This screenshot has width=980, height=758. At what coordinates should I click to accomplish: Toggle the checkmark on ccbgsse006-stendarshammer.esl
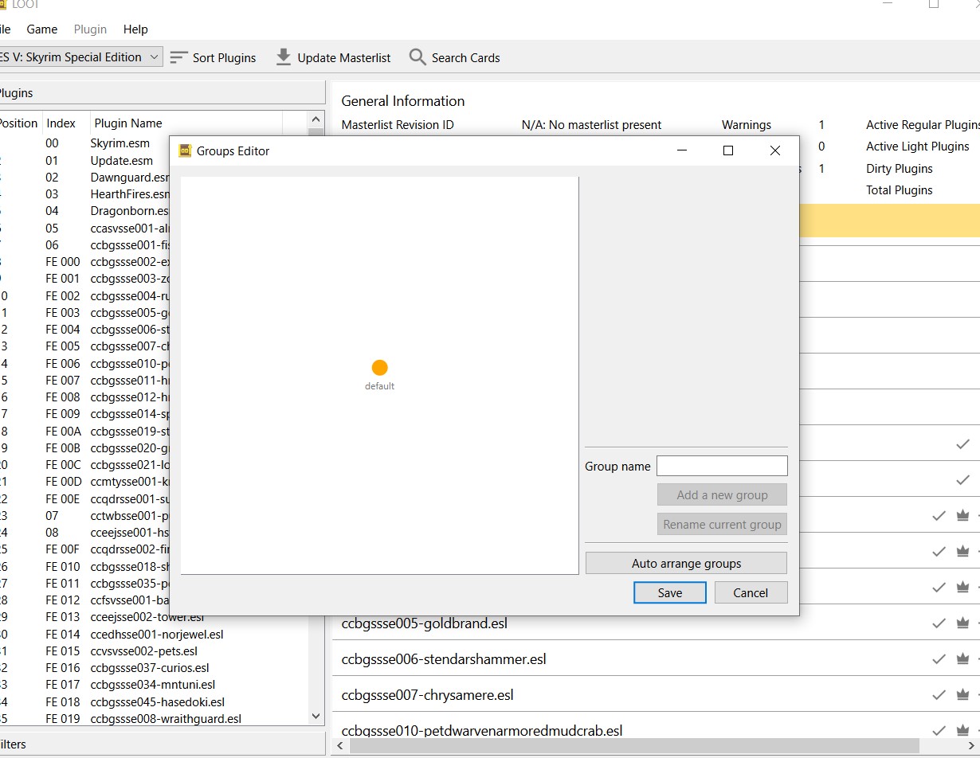tap(939, 659)
